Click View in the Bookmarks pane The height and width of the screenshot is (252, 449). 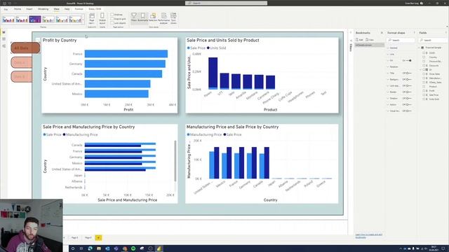tap(370, 40)
